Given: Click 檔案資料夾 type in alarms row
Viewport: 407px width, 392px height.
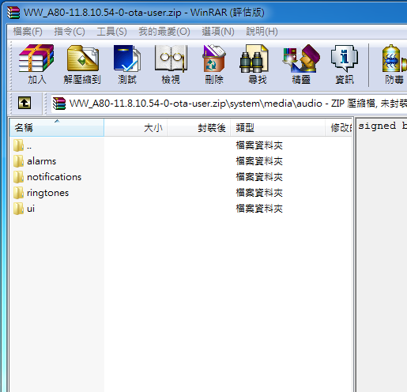Looking at the screenshot, I should 259,161.
